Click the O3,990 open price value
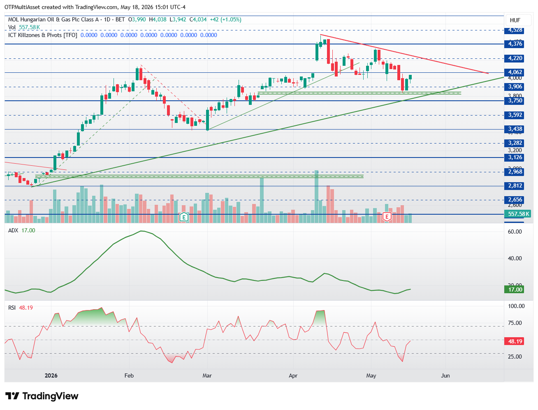538x410 pixels. (137, 19)
